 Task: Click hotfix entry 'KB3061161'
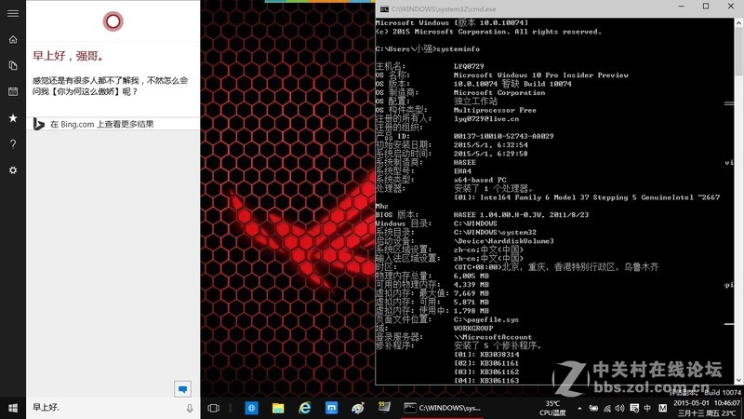[499, 363]
